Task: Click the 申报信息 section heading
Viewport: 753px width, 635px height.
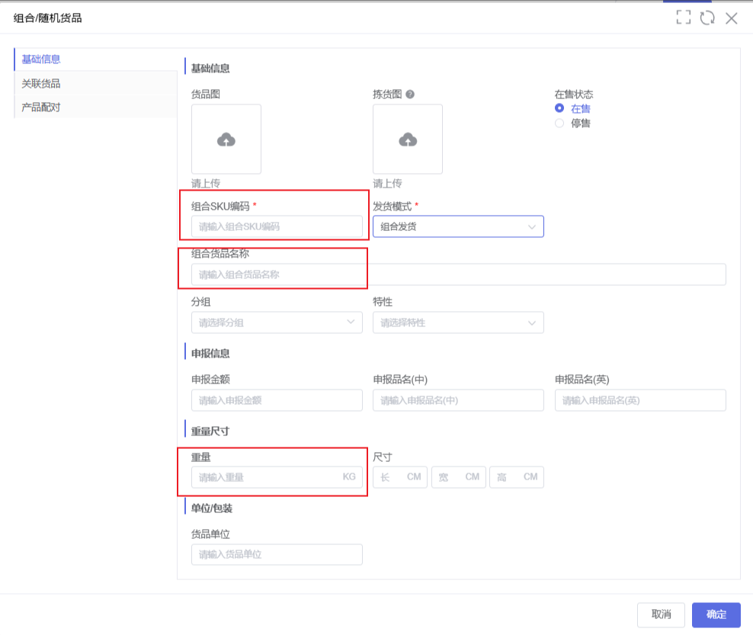Action: (210, 354)
